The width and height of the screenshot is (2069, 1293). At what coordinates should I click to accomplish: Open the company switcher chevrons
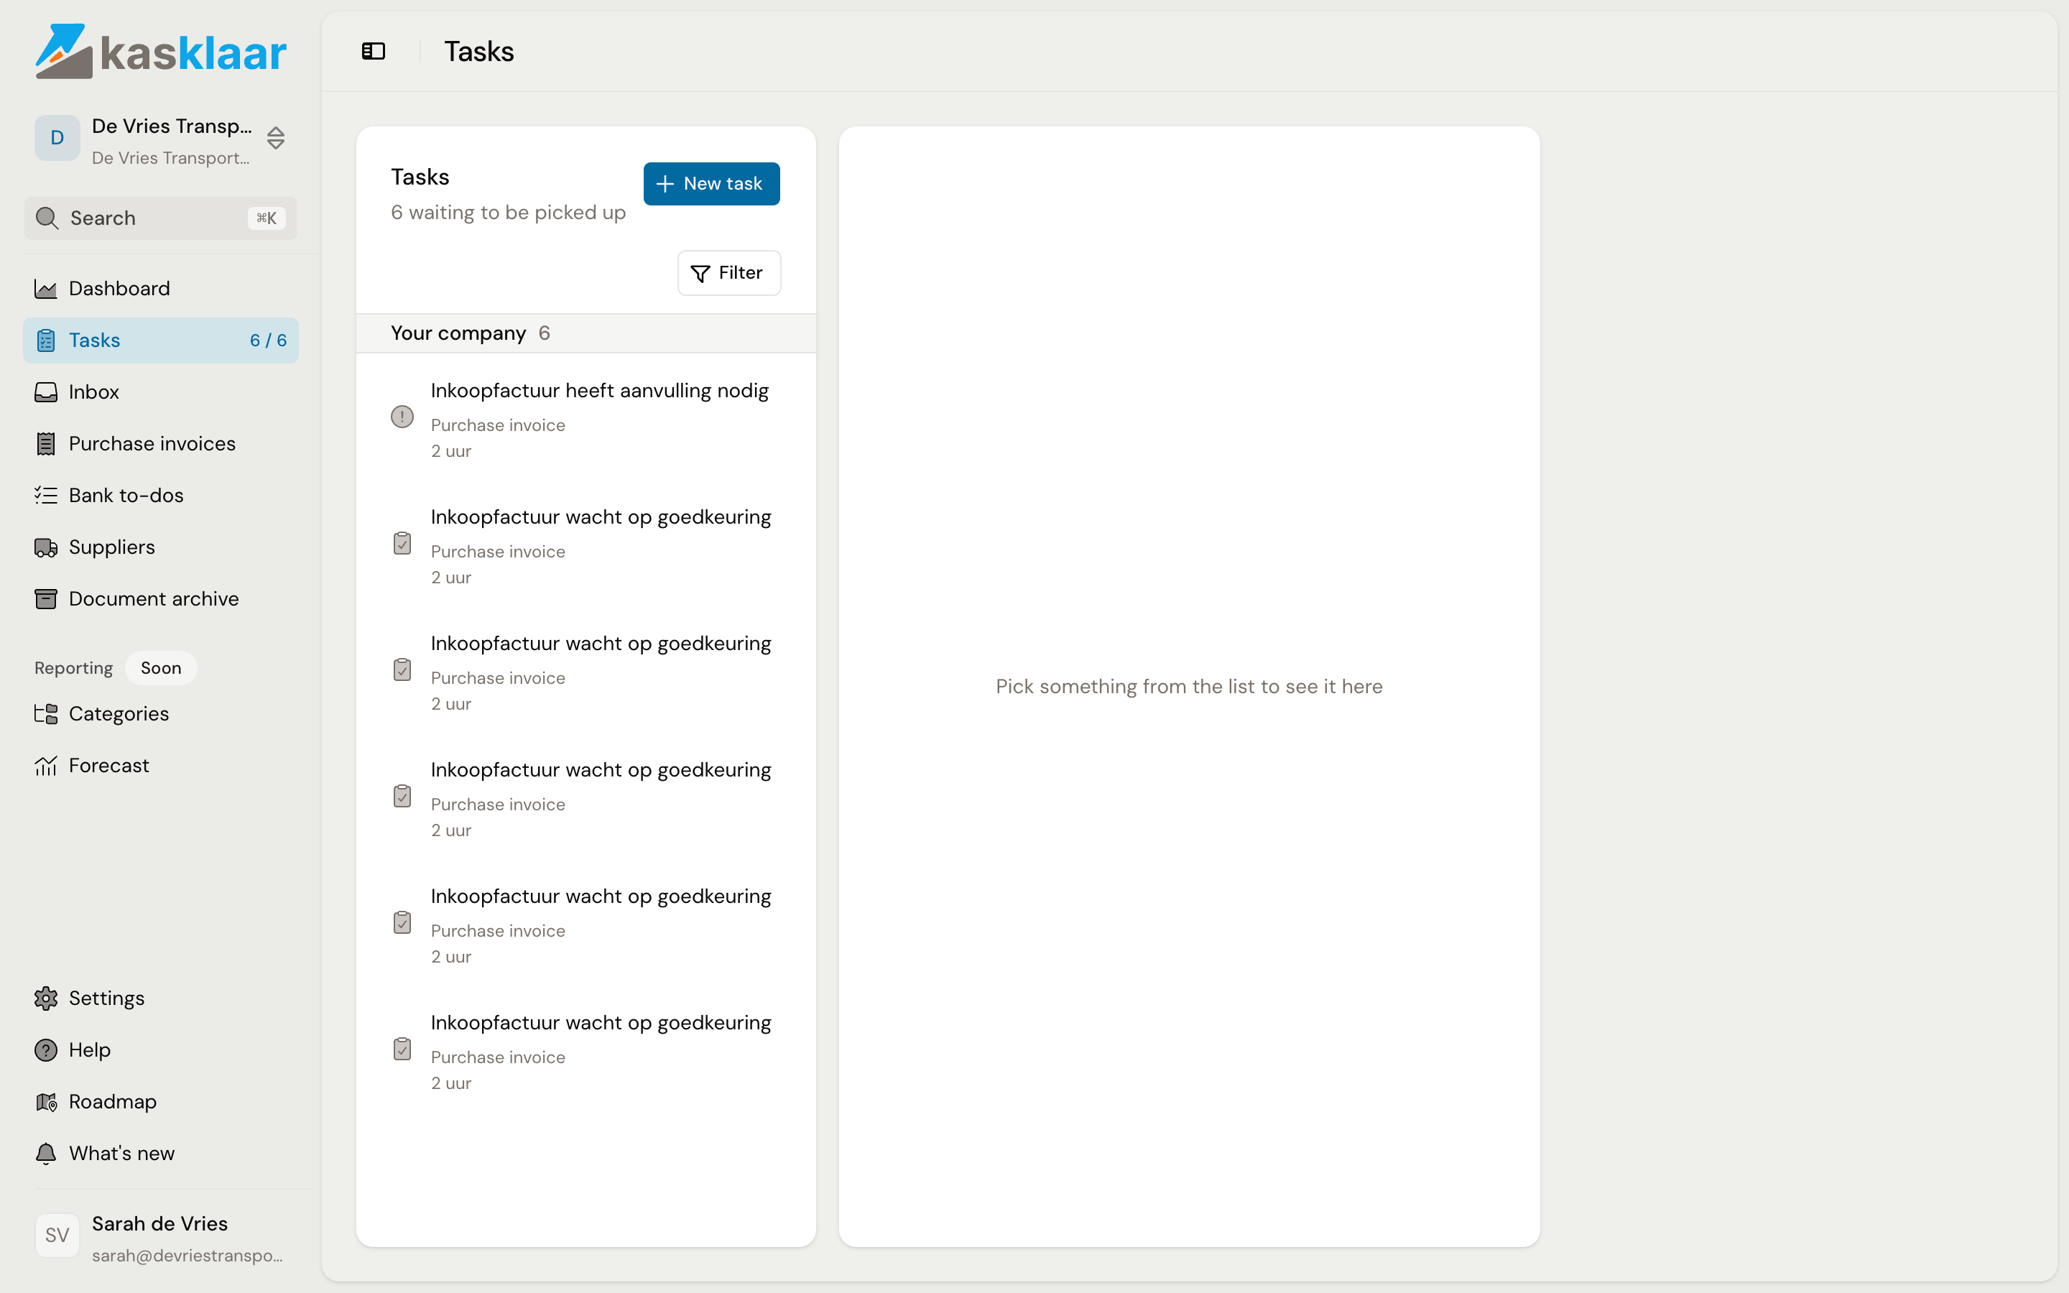(x=275, y=138)
